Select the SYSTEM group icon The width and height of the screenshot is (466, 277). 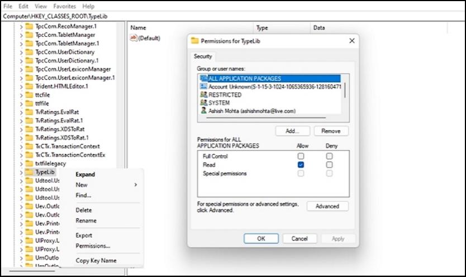(x=203, y=103)
